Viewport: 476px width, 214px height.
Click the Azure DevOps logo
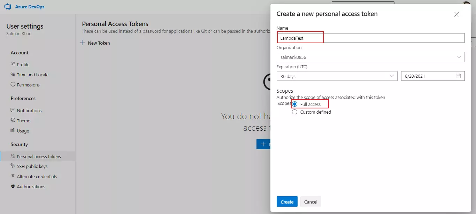[x=8, y=6]
